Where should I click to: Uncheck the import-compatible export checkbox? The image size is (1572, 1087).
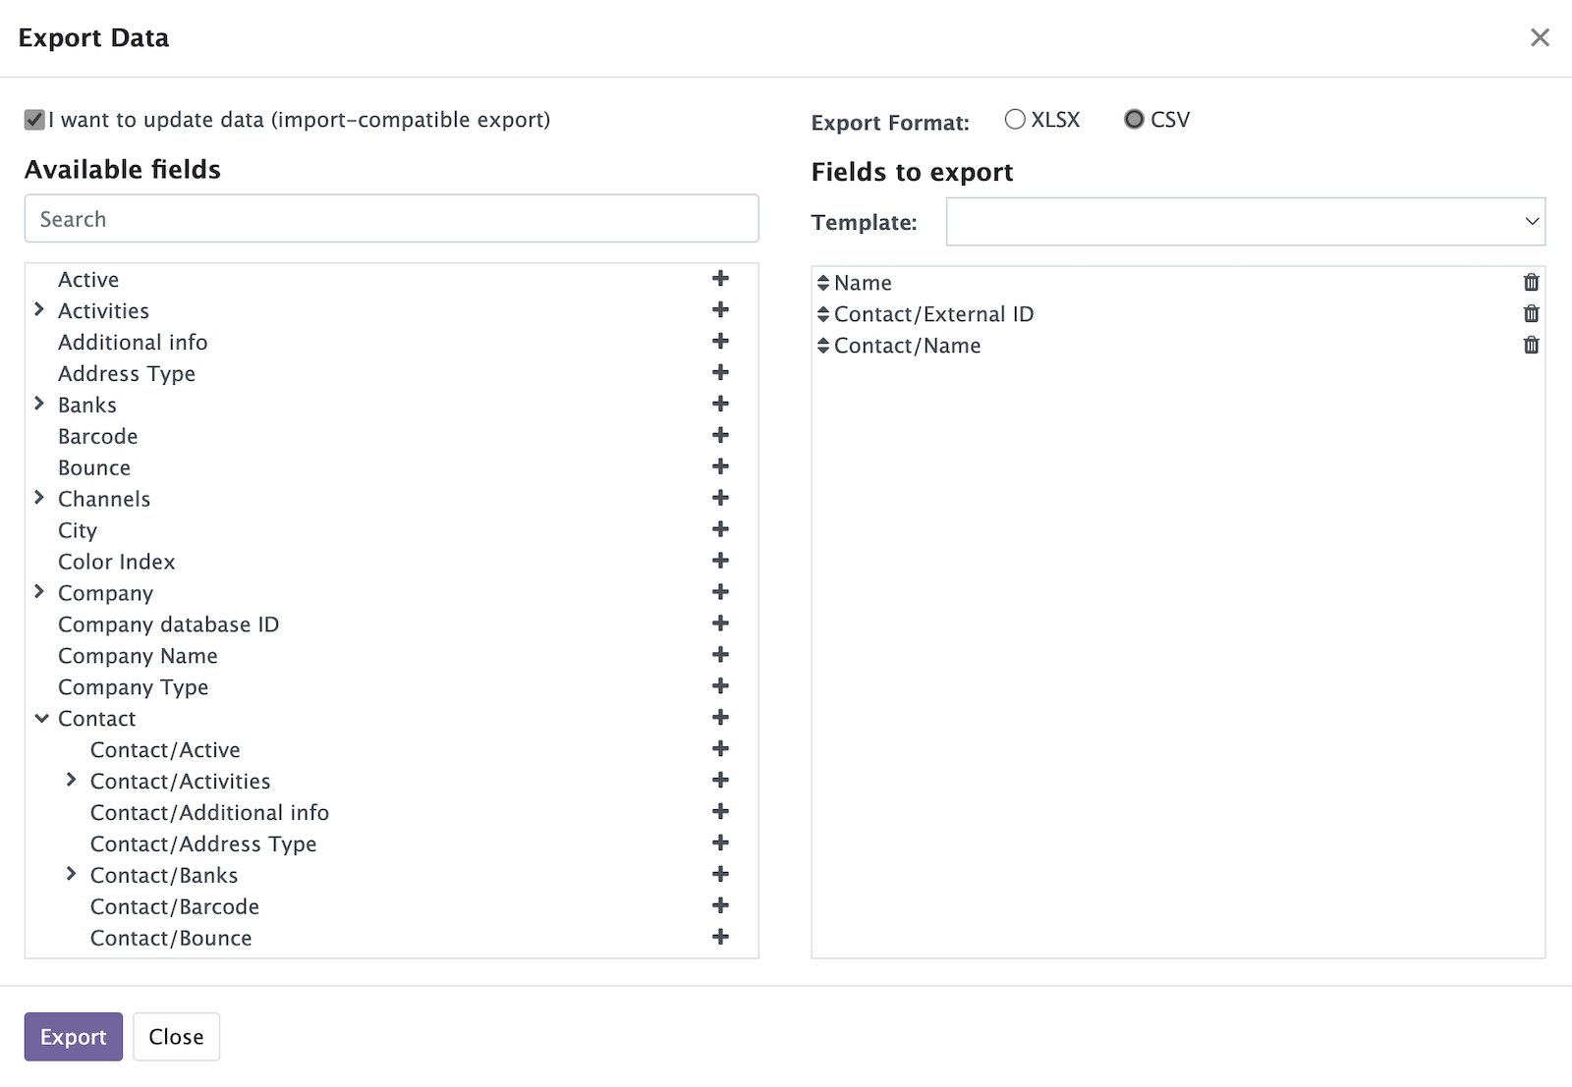tap(34, 120)
